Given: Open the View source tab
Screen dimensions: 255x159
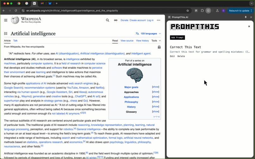Looking at the screenshot, I should (x=127, y=40).
